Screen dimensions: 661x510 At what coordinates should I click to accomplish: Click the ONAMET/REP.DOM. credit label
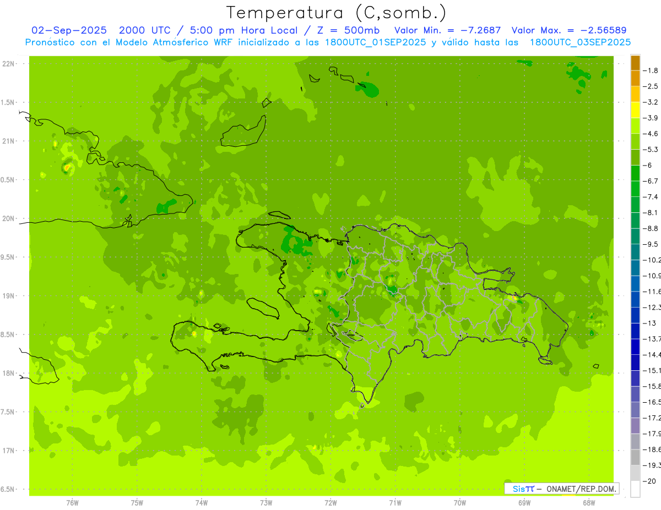coord(581,489)
